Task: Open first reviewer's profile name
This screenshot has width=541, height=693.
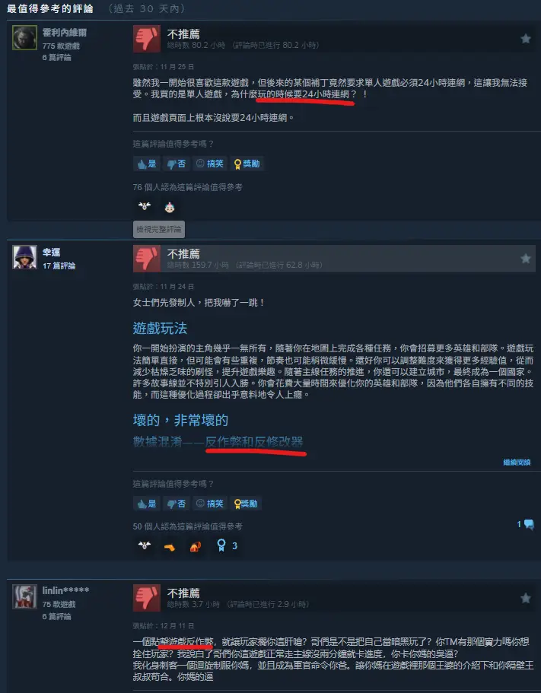Action: tap(65, 32)
